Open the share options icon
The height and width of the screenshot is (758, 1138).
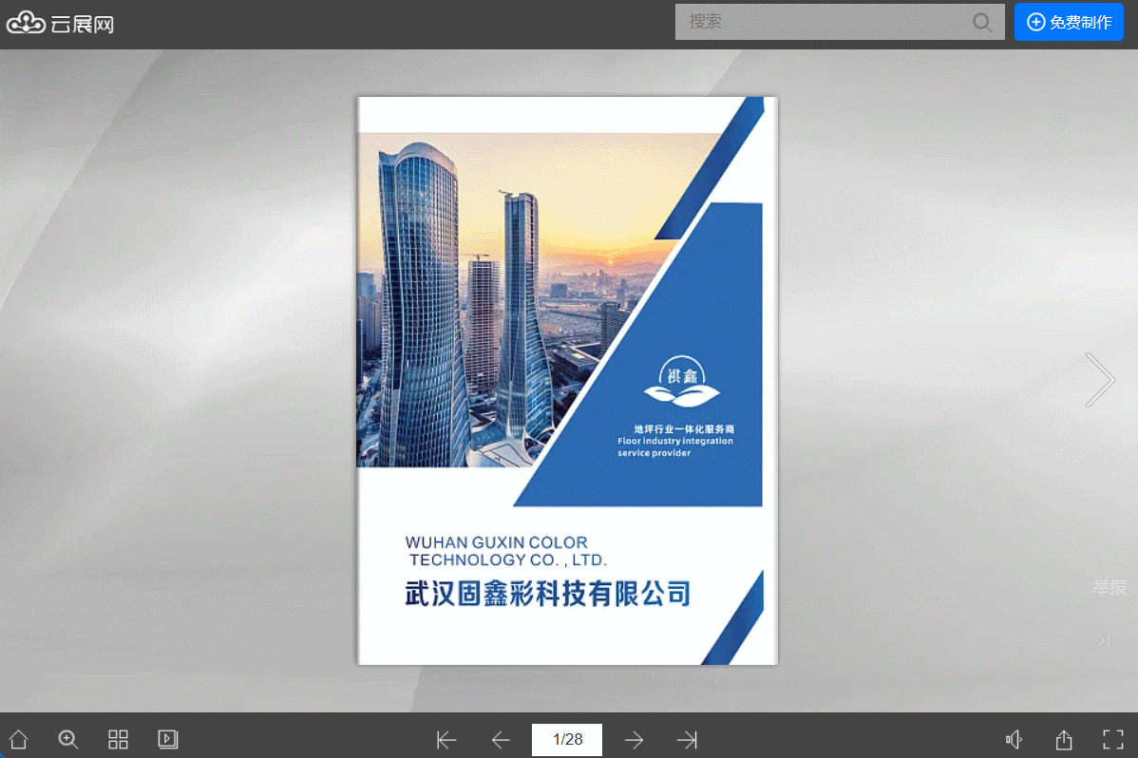point(1064,740)
